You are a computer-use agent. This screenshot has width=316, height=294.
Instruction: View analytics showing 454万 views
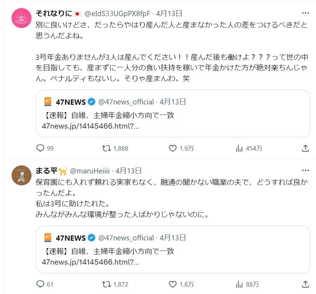point(240,148)
